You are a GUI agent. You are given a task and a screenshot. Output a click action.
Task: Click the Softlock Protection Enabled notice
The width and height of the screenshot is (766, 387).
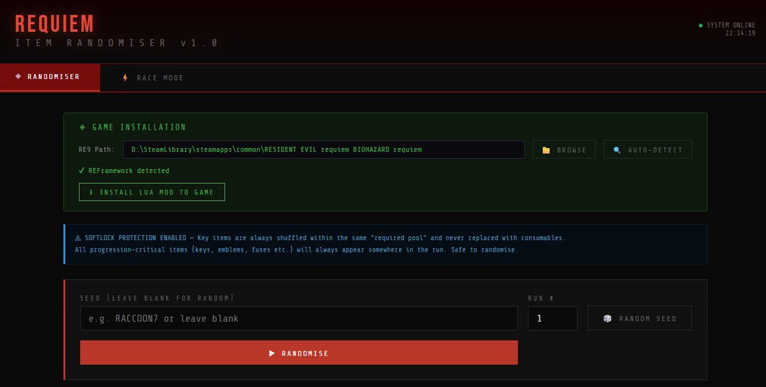pos(386,244)
